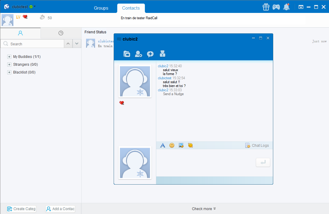Click clubictest username in title bar
Screen dimensions: 329x214
[x=20, y=7]
